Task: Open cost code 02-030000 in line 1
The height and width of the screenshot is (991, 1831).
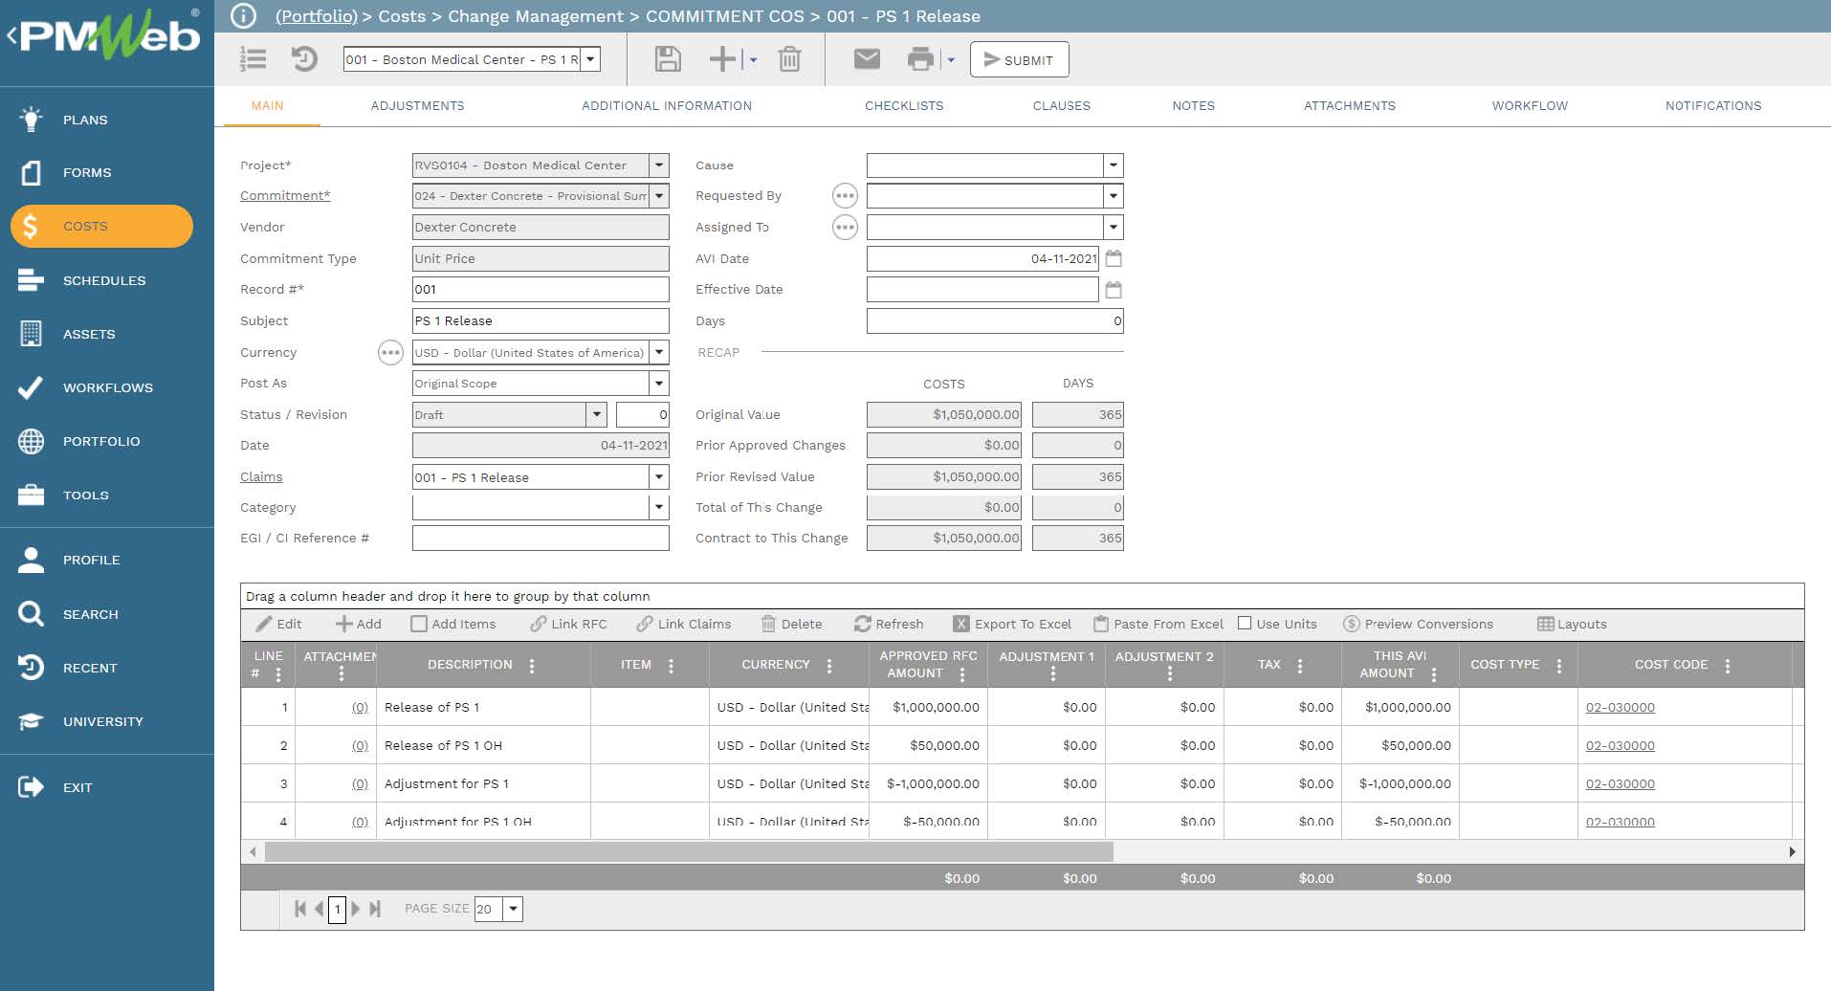Action: pyautogui.click(x=1620, y=708)
